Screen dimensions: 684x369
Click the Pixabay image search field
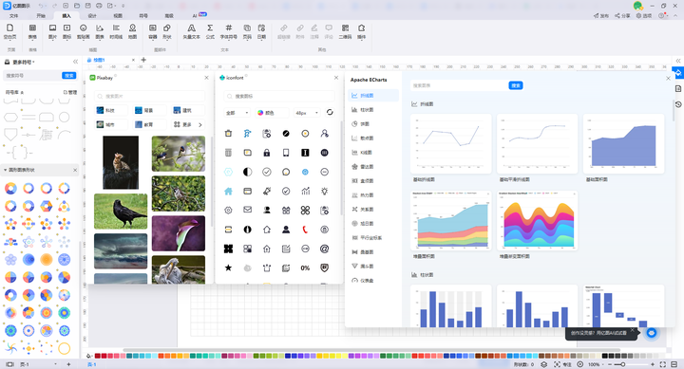pyautogui.click(x=150, y=96)
